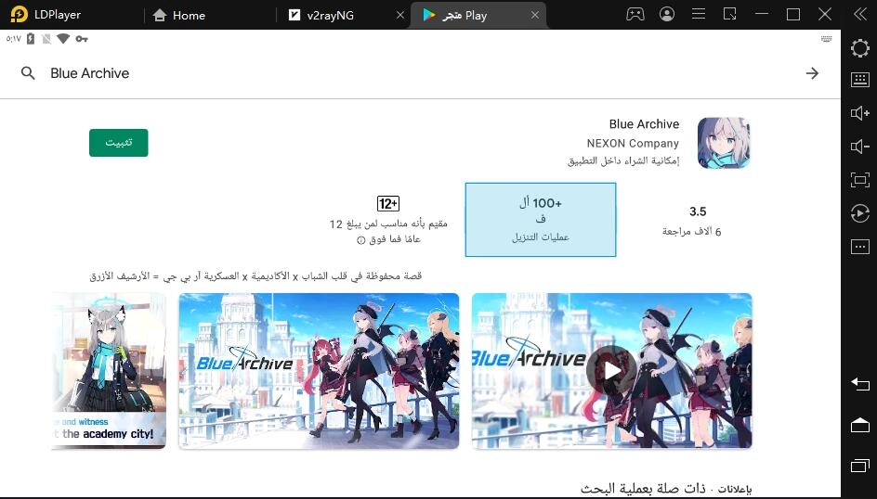
Task: Click the search magnifier icon
Action: tap(28, 73)
